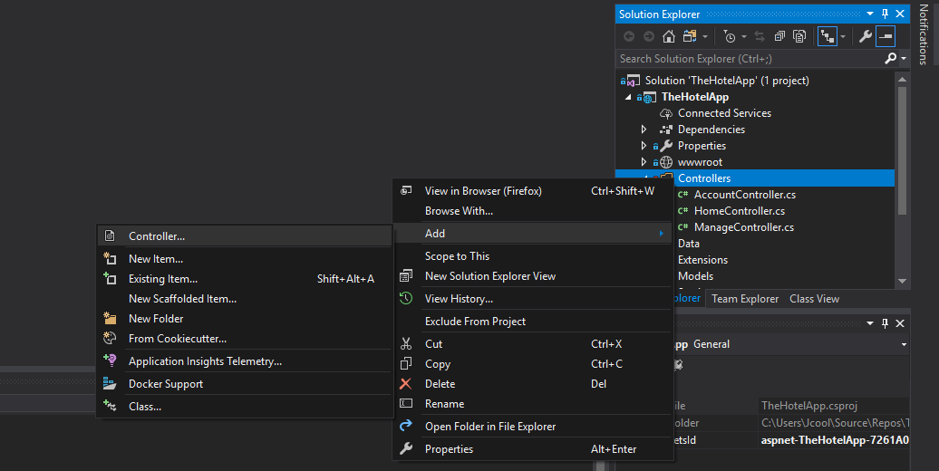
Task: Collapse the TheHotelApp project node
Action: click(628, 97)
